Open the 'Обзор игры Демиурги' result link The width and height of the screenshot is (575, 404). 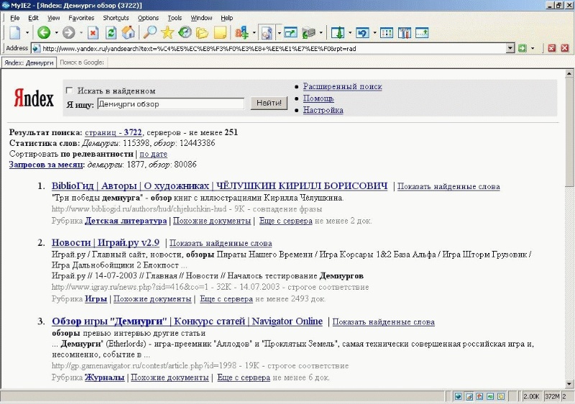(x=188, y=321)
